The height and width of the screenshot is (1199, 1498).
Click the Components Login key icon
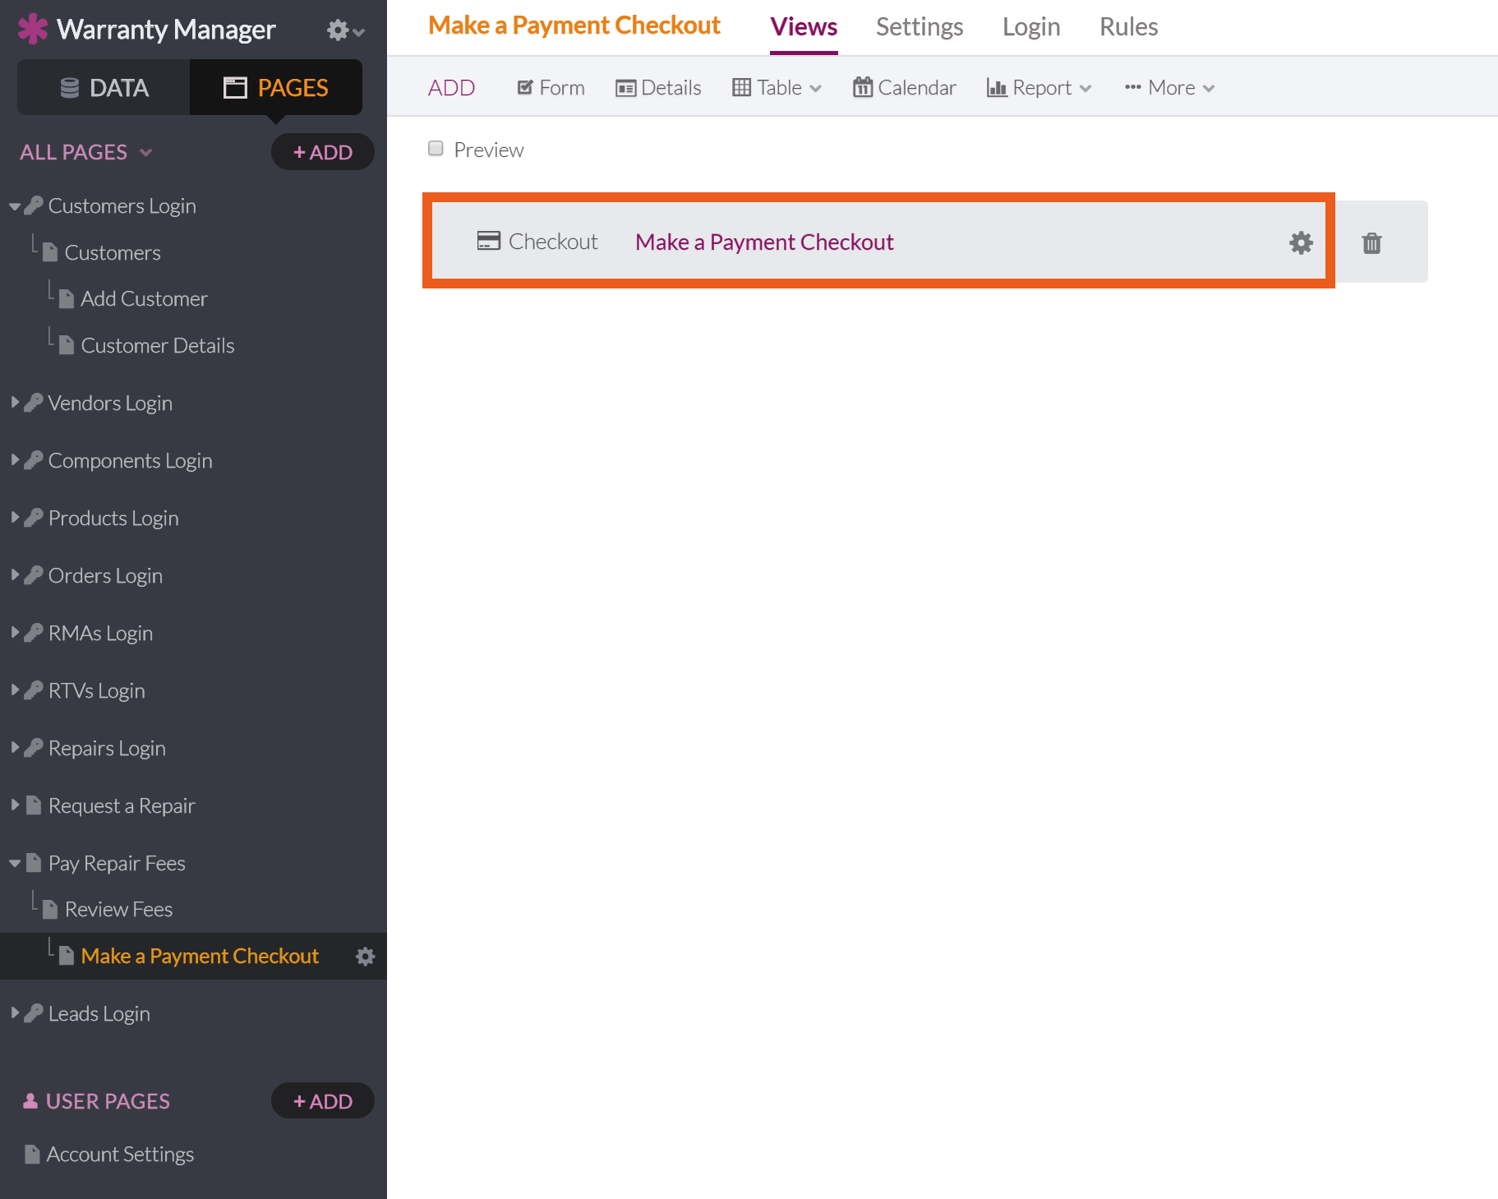pyautogui.click(x=34, y=460)
